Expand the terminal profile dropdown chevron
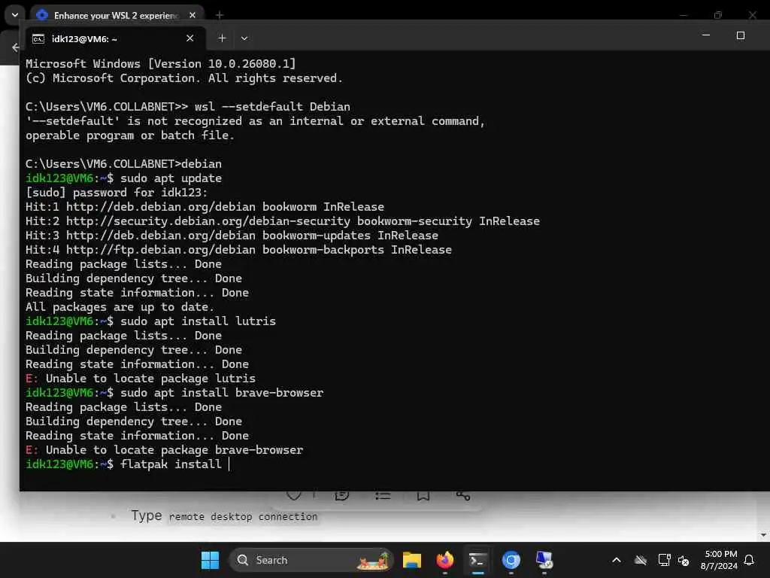This screenshot has width=770, height=578. [244, 38]
